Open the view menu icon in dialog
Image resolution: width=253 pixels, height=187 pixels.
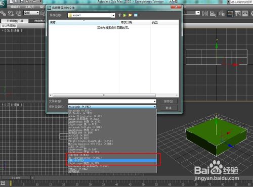point(136,15)
